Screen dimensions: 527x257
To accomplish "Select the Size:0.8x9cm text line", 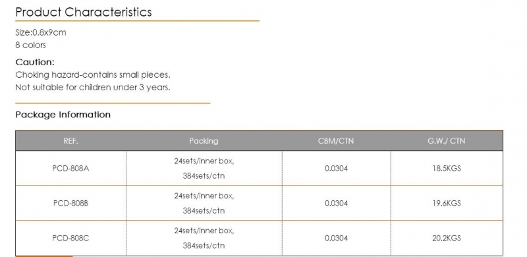I will pos(41,33).
